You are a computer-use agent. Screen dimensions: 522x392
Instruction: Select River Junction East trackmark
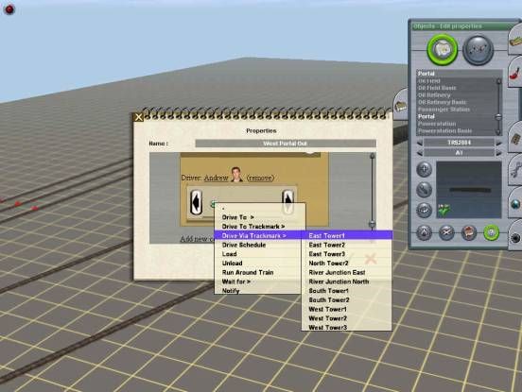(x=346, y=273)
